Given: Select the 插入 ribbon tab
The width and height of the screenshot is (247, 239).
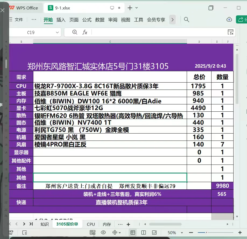Looking at the screenshot, I should [x=61, y=20].
